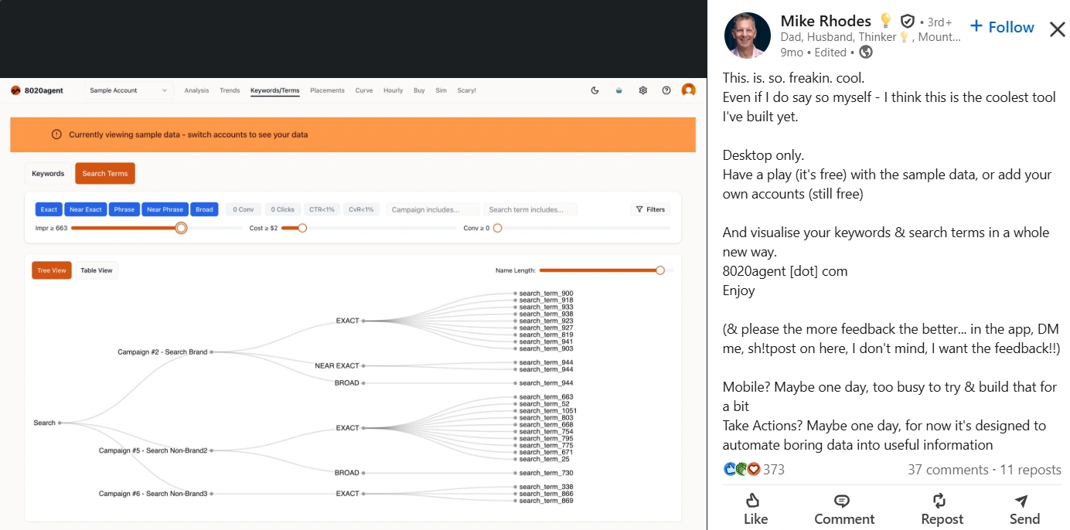This screenshot has height=530, width=1070.
Task: Click the Conv ≥ 0 slider handle
Action: coord(497,228)
